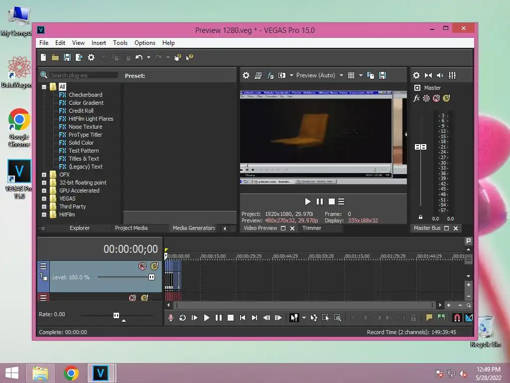Save snapshot to file icon in preview
The width and height of the screenshot is (510, 383).
click(x=382, y=76)
